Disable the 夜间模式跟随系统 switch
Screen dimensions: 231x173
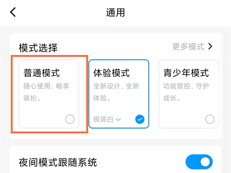199,162
